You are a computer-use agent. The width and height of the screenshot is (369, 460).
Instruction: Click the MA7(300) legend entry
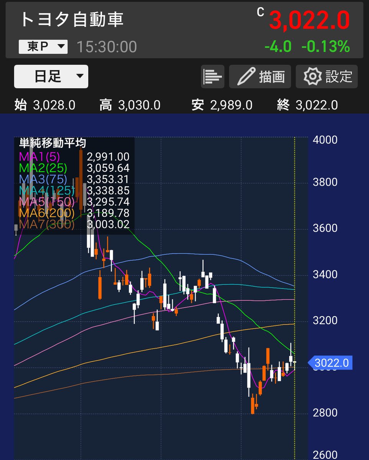(x=47, y=224)
